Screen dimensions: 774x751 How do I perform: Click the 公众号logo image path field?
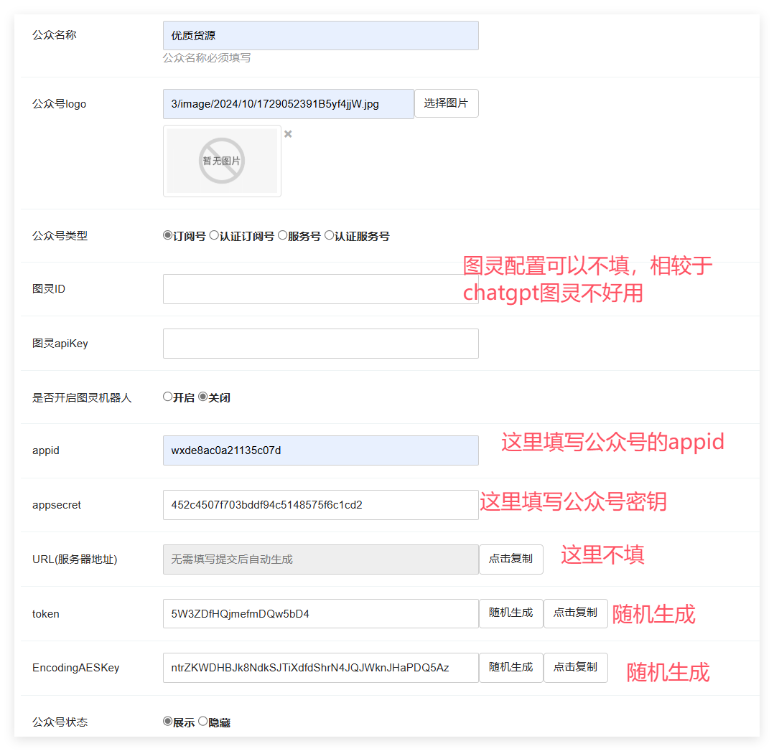tap(289, 104)
